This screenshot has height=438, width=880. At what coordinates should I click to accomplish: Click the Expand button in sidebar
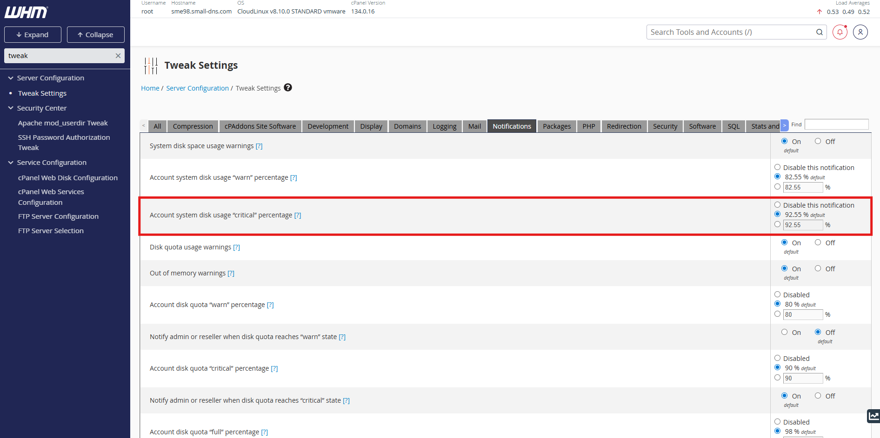click(x=33, y=35)
